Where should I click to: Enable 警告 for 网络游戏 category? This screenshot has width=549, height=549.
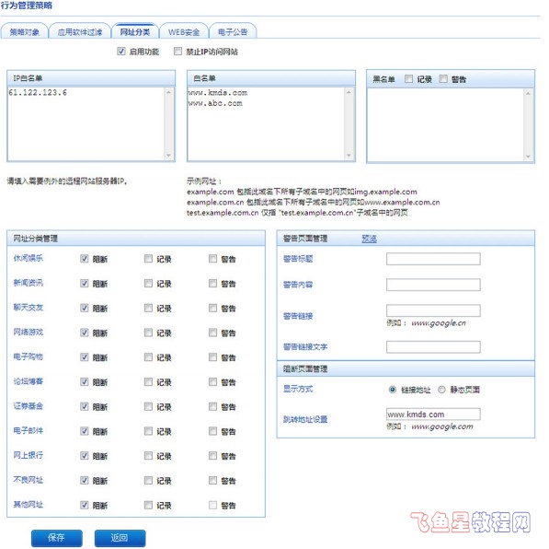[212, 333]
